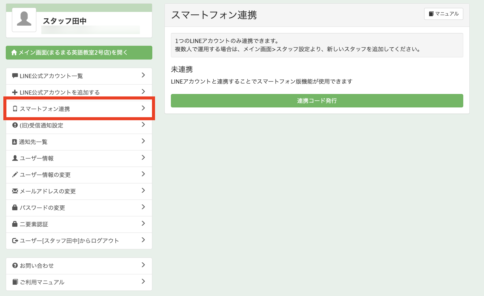This screenshot has height=296, width=484.
Task: Click chevron on (旧)受信通知設定 row
Action: 143,125
